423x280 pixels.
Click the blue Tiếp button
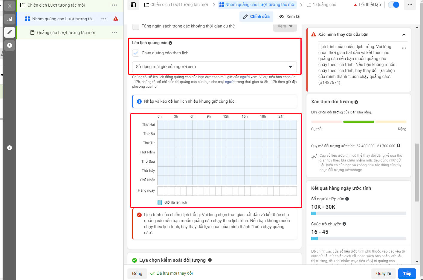coord(407,273)
